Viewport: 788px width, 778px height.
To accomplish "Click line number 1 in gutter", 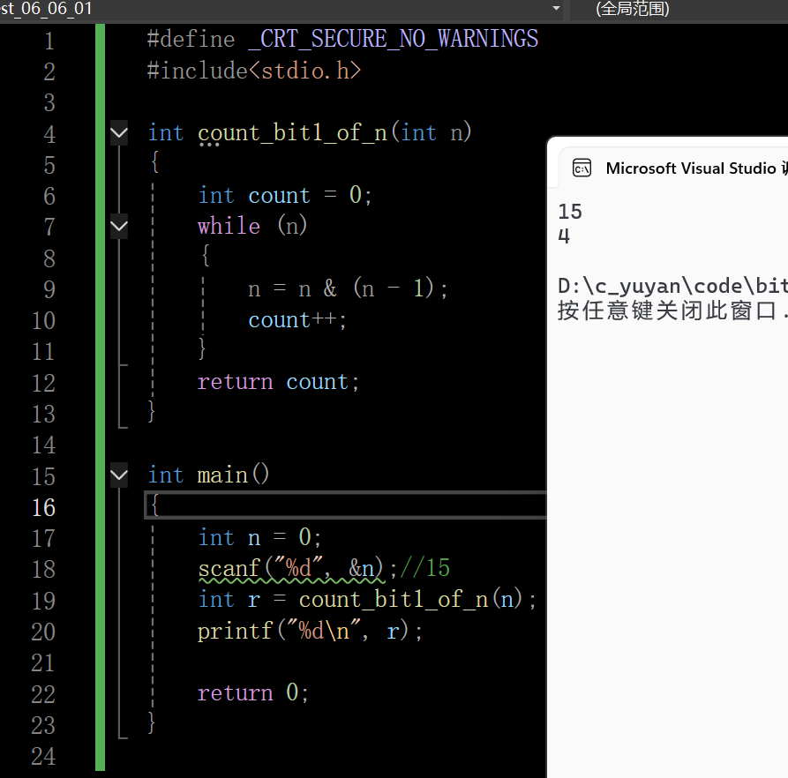I will 49,41.
